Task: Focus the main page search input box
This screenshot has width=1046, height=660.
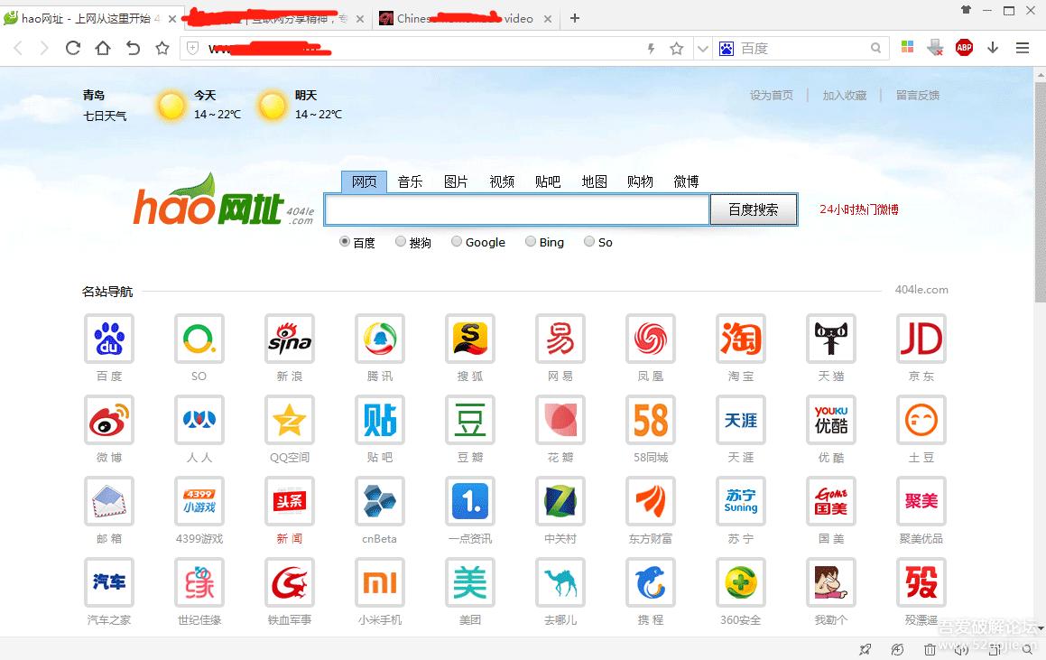Action: 517,209
